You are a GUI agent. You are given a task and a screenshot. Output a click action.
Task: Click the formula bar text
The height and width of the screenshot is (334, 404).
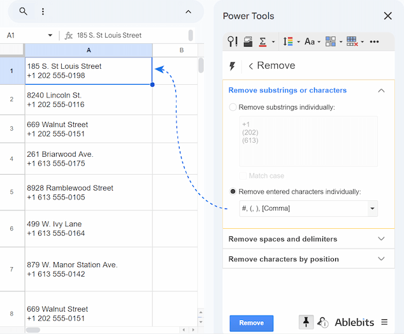click(x=109, y=35)
